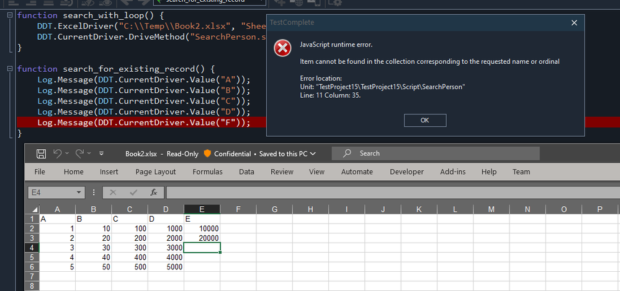Click the formula bar Enter checkmark
The width and height of the screenshot is (620, 291).
click(x=133, y=193)
